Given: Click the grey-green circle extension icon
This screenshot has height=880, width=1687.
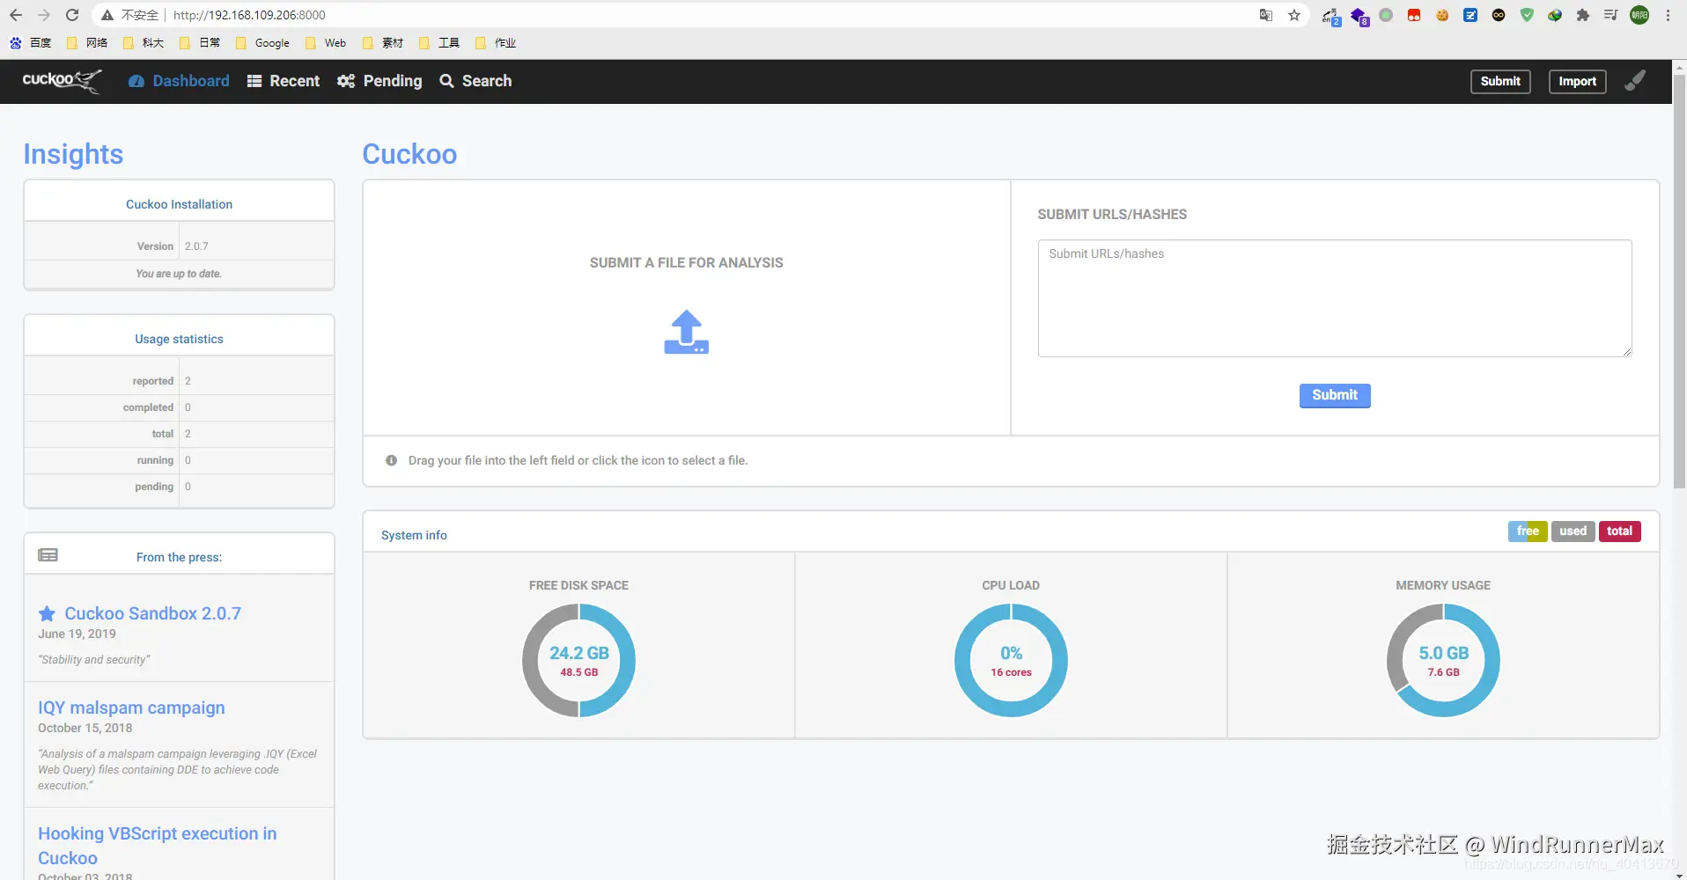Looking at the screenshot, I should pos(1386,15).
